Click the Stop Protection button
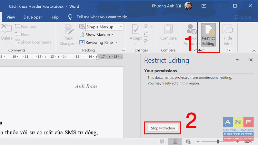This screenshot has width=258, height=145. pyautogui.click(x=163, y=128)
